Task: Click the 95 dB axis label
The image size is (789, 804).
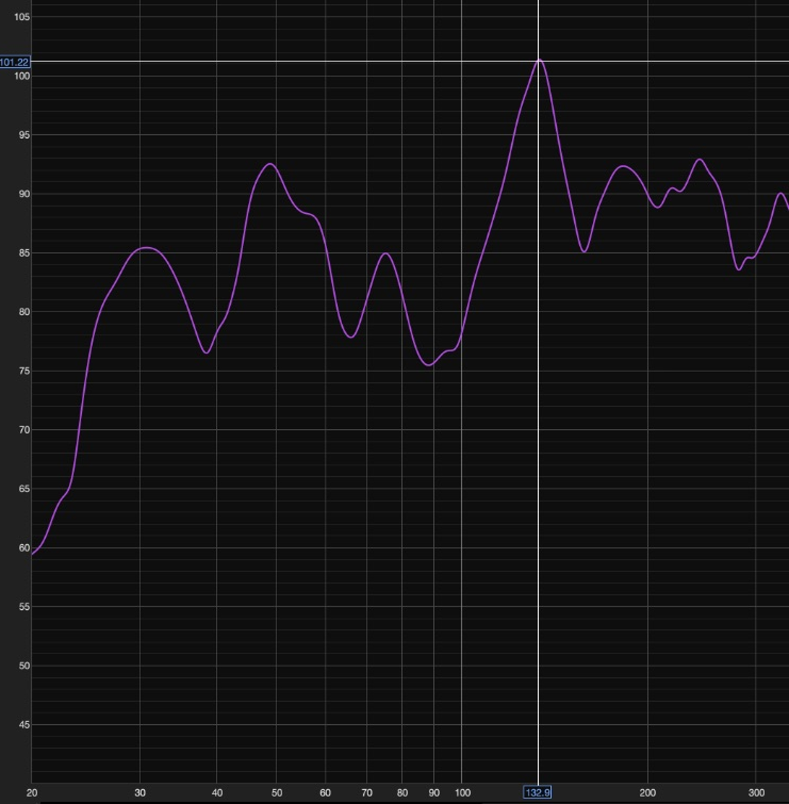Action: click(x=24, y=135)
